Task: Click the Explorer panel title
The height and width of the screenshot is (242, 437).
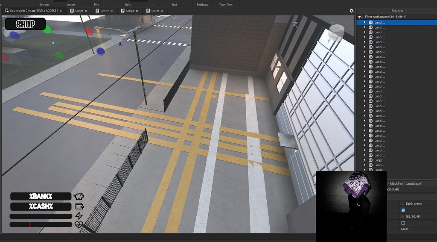Action: (x=397, y=11)
